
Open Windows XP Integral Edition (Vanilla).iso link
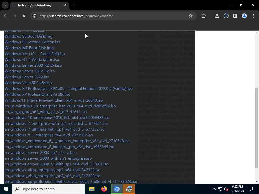tap(68, 89)
